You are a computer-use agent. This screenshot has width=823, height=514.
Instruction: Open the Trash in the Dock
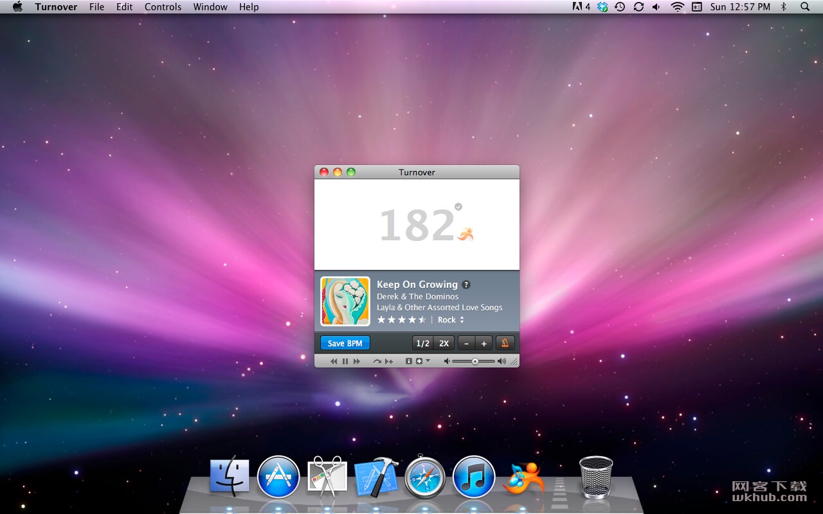[596, 477]
